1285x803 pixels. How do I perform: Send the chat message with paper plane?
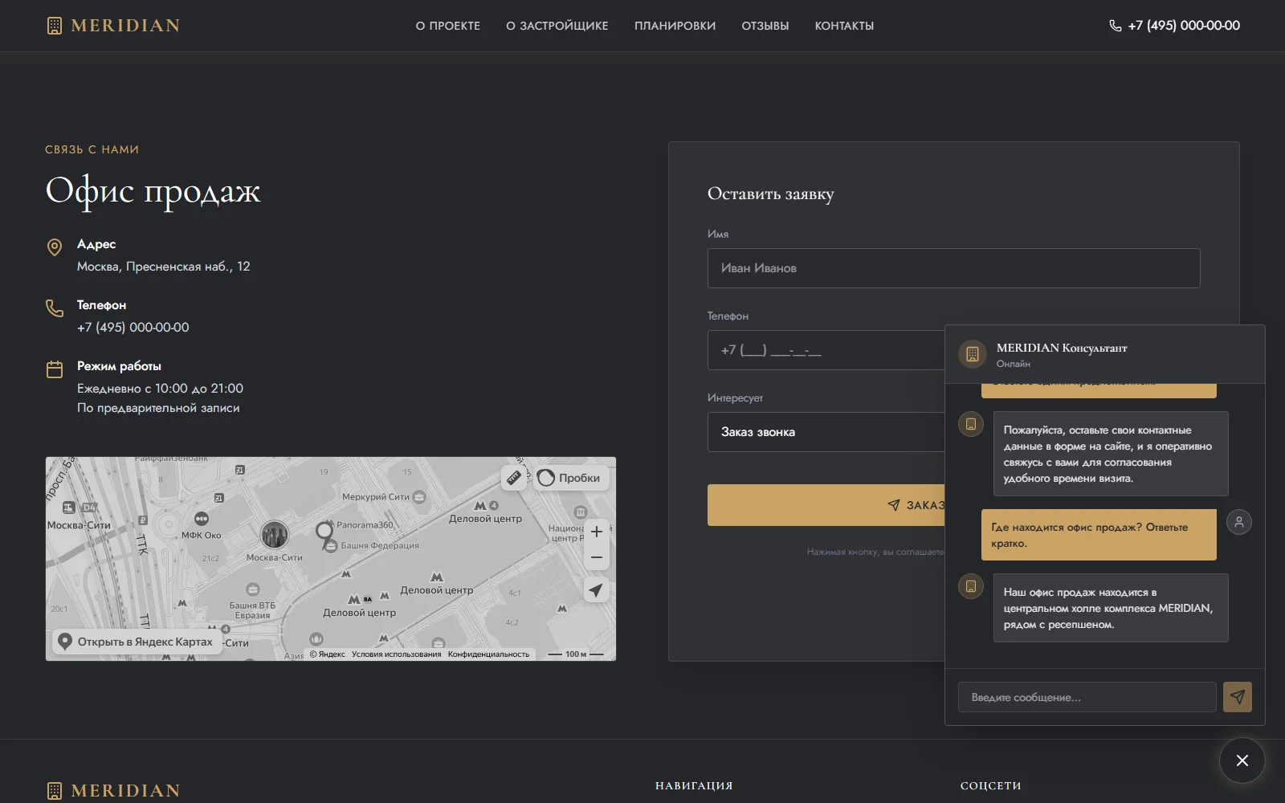(1238, 697)
